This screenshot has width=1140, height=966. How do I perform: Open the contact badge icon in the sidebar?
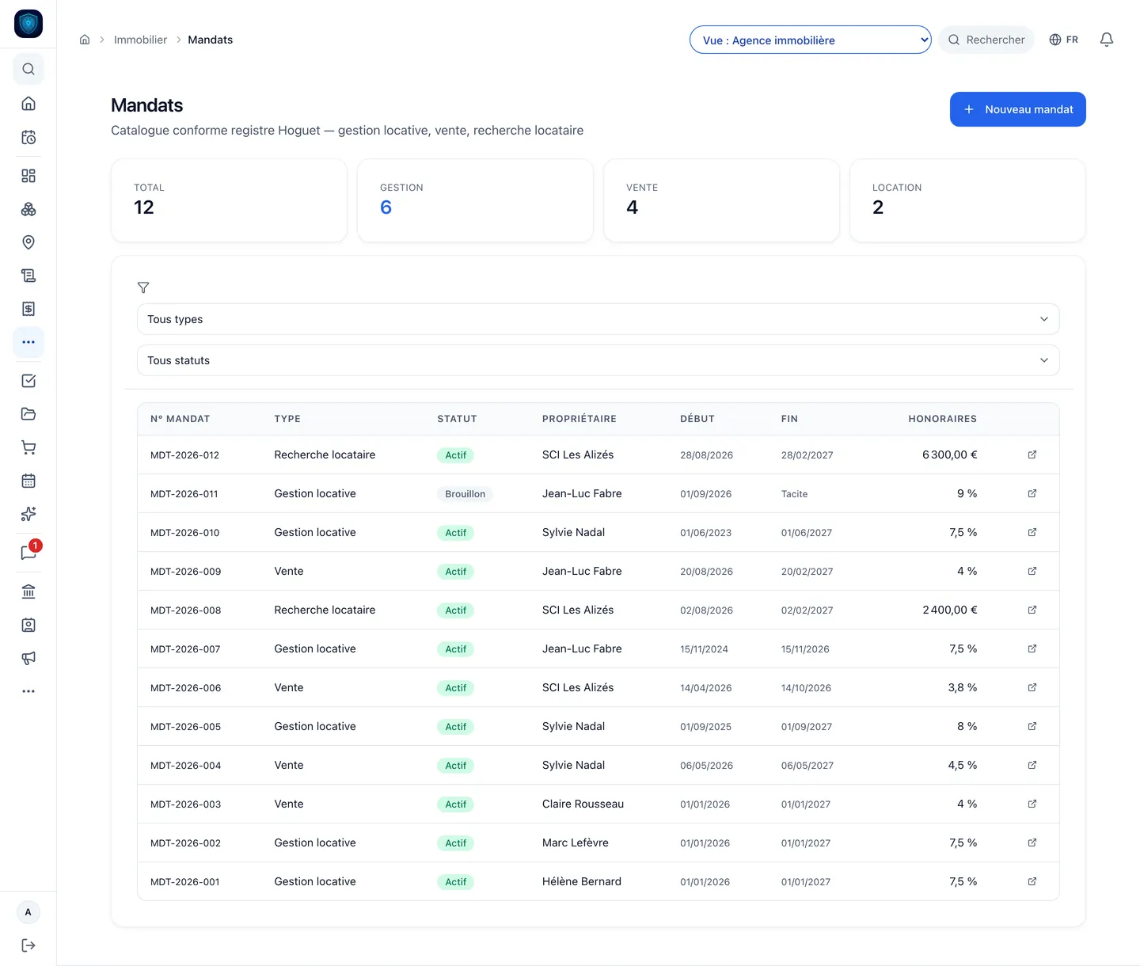[x=28, y=625]
